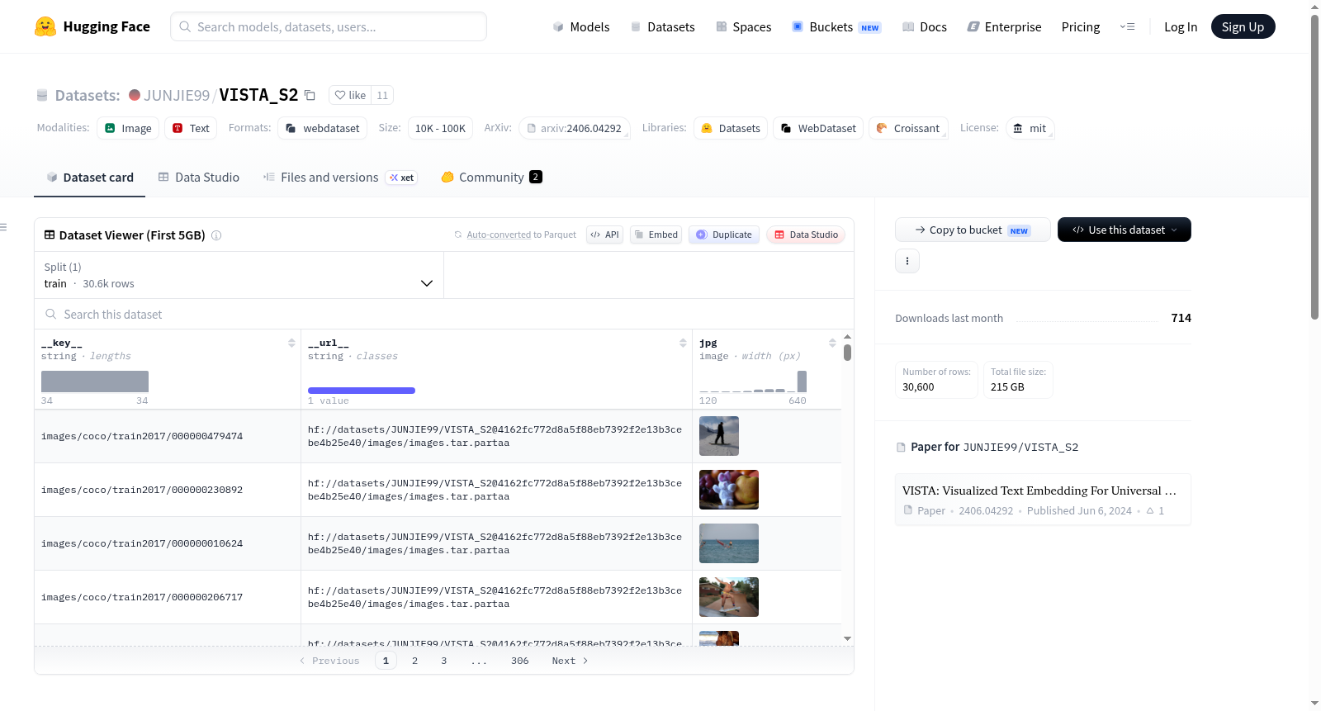This screenshot has height=711, width=1321.
Task: Open Buckets in the top navigation
Action: pos(836,27)
